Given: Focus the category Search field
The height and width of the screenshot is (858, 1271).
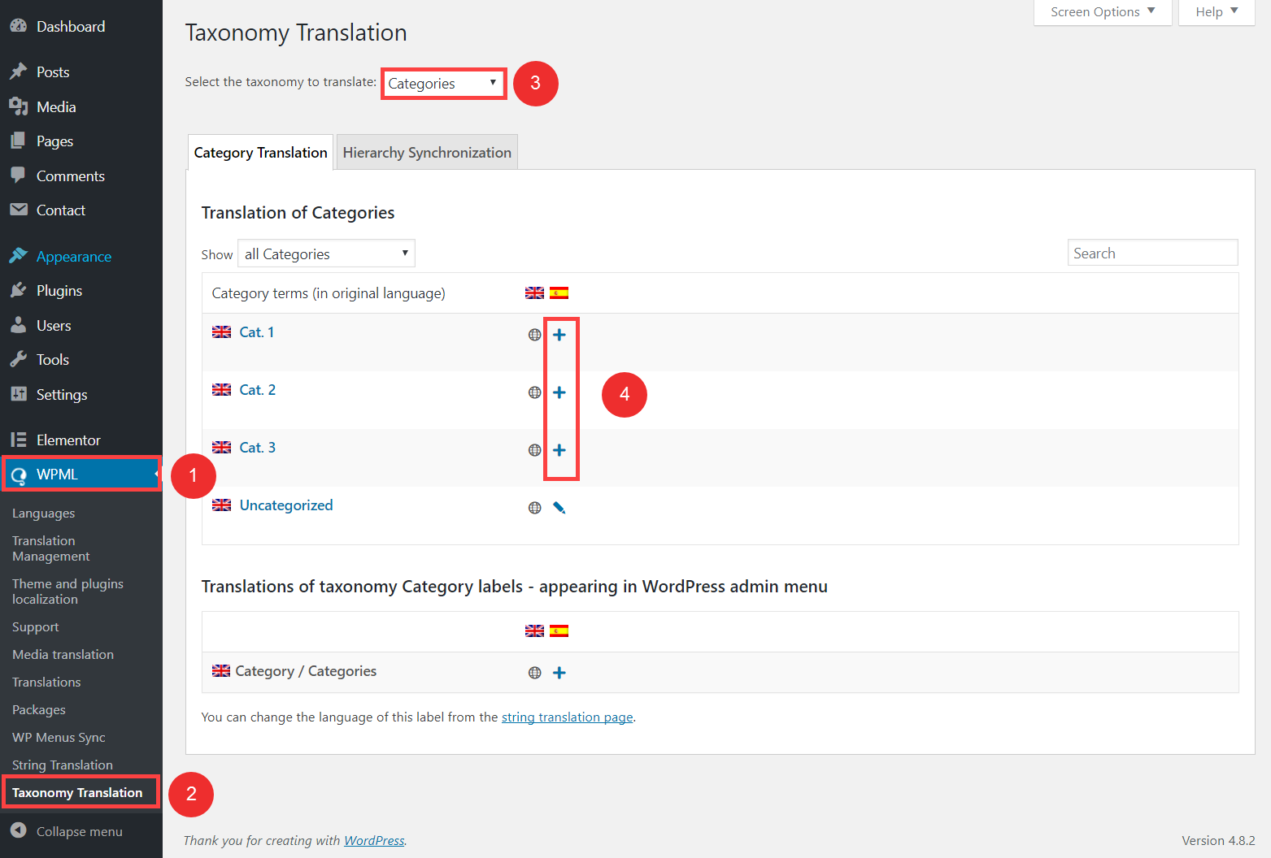Looking at the screenshot, I should (1152, 253).
